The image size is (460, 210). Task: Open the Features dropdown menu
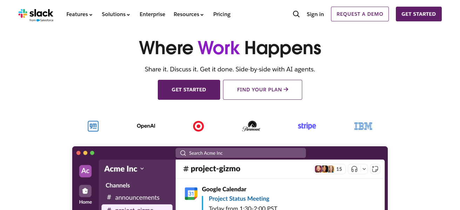[x=79, y=14]
